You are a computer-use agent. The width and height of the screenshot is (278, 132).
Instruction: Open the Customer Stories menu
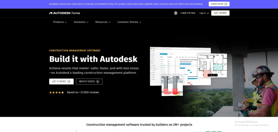pyautogui.click(x=129, y=22)
